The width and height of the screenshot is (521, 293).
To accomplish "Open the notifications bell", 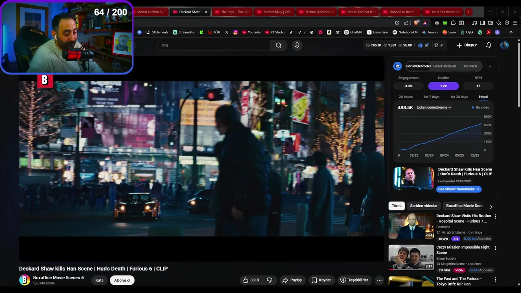I will click(489, 45).
